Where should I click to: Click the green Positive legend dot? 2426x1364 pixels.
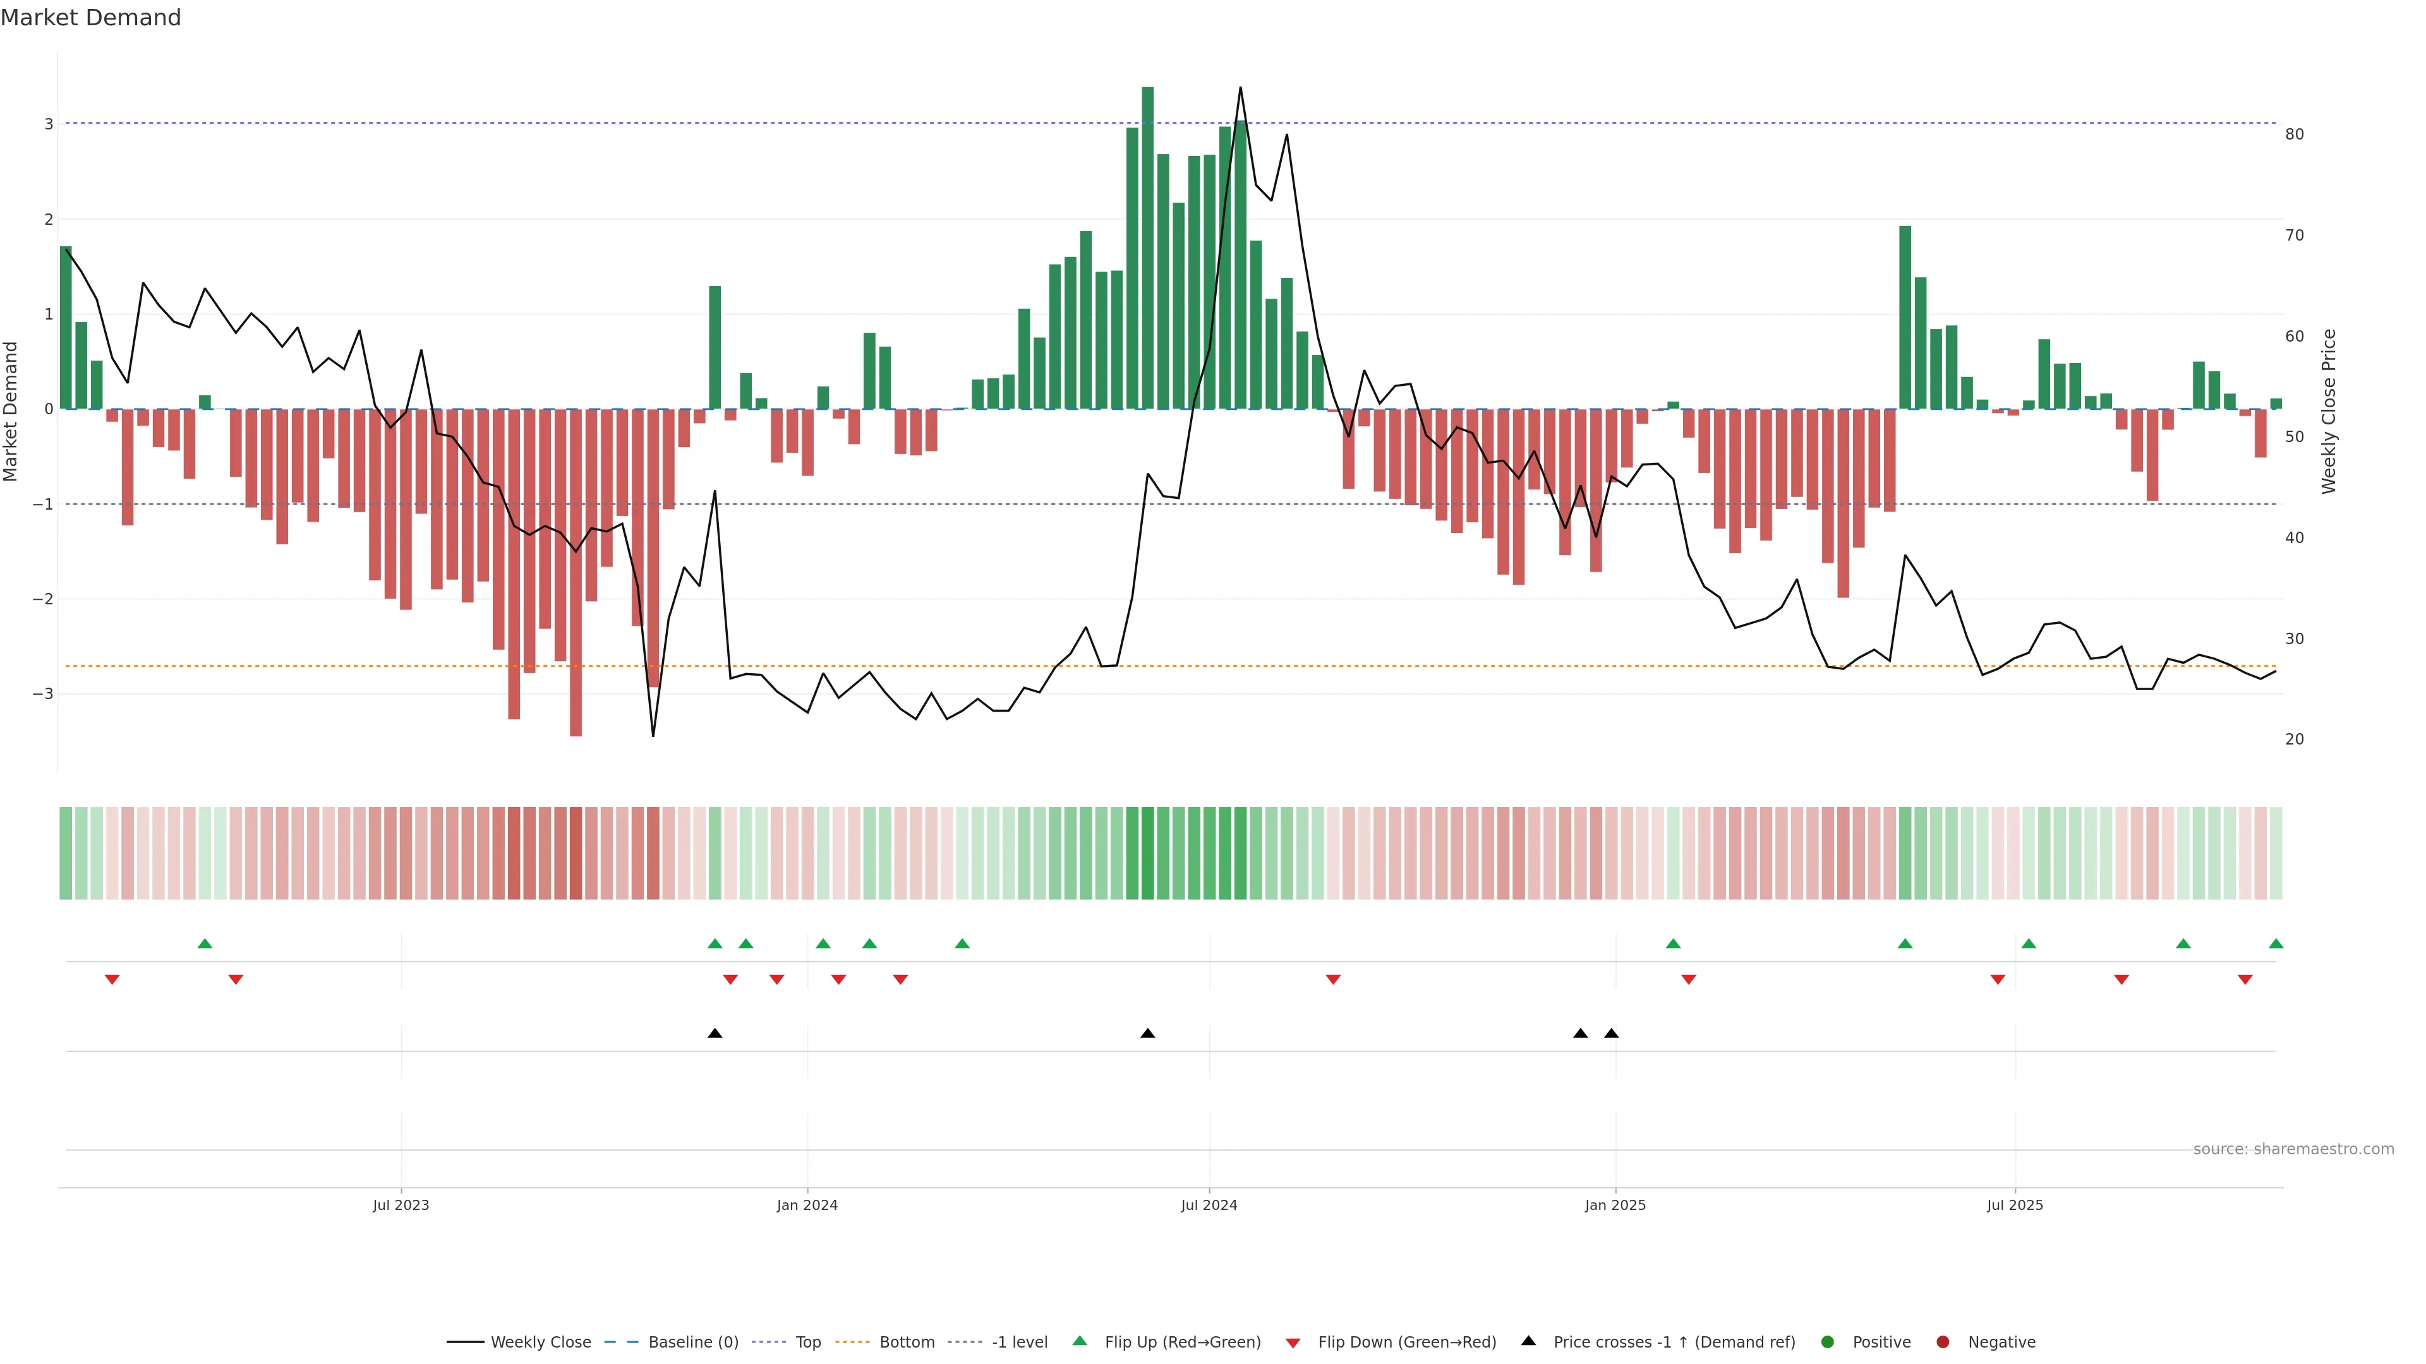[x=1827, y=1341]
